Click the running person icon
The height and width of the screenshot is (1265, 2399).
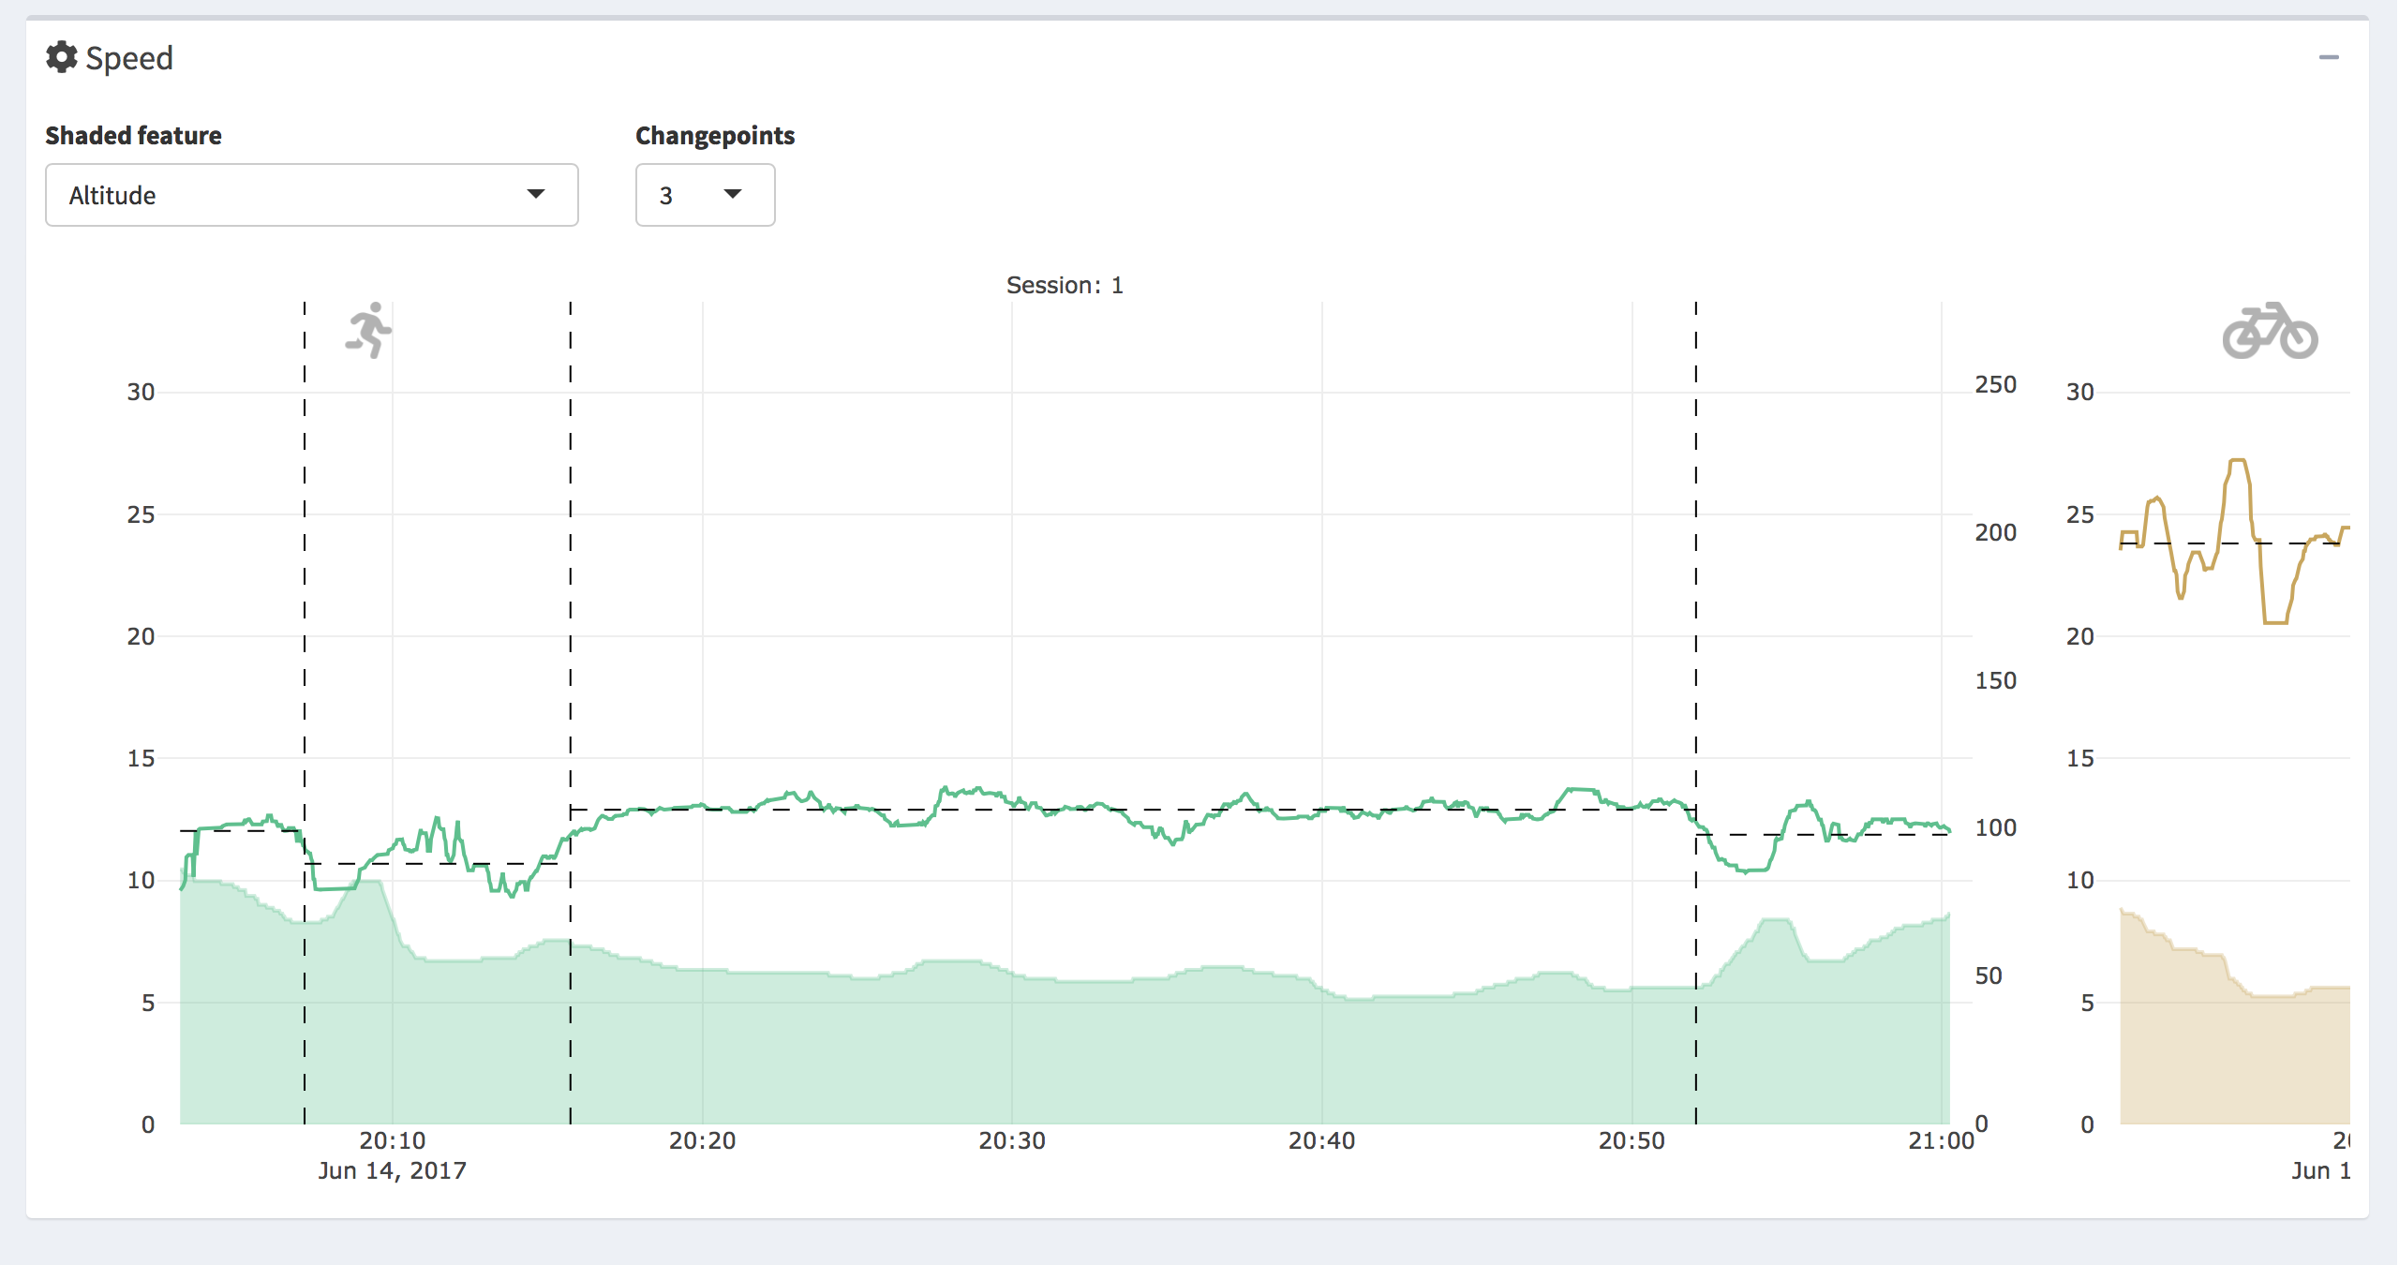click(368, 330)
